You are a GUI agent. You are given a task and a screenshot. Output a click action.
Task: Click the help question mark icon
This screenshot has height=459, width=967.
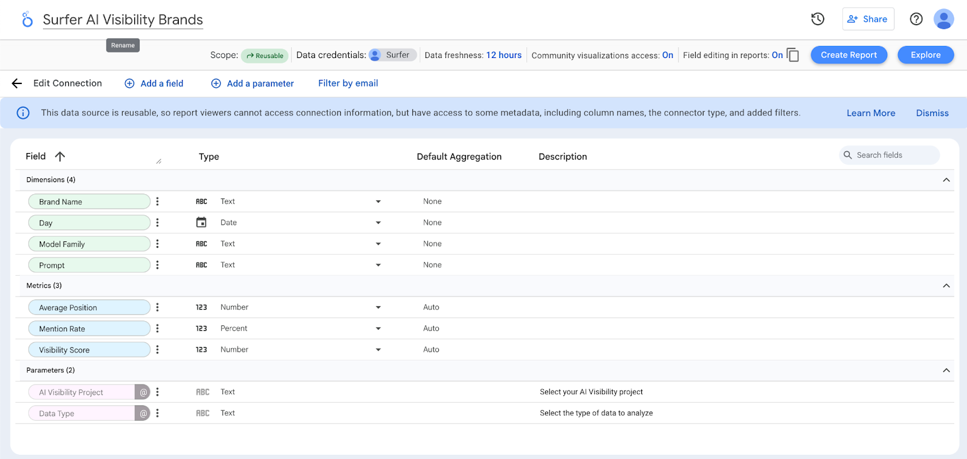pos(916,19)
